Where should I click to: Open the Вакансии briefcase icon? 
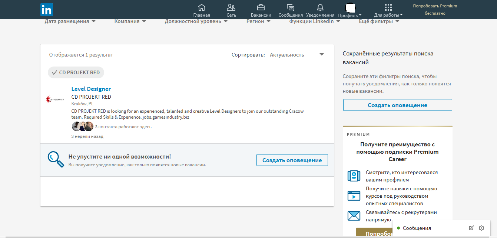(x=261, y=7)
